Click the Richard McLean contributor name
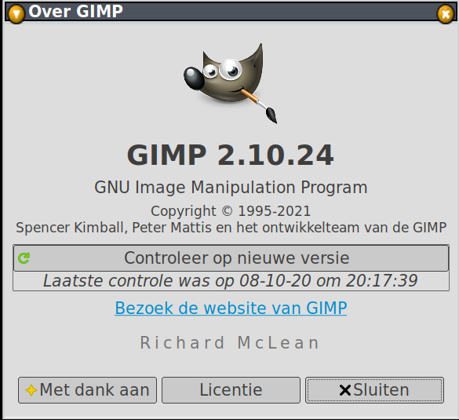The height and width of the screenshot is (420, 459). (229, 343)
